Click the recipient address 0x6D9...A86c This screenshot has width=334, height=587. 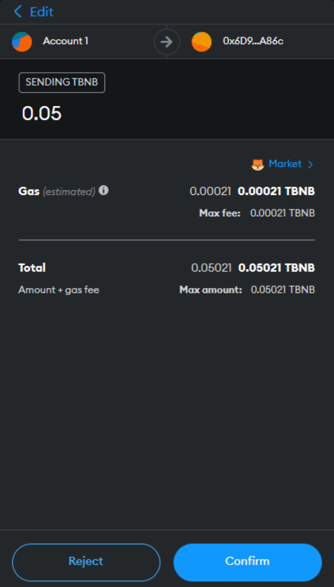[253, 41]
